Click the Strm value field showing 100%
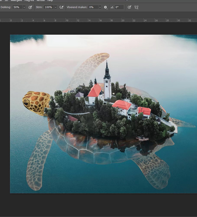The width and height of the screenshot is (197, 217). (49, 7)
